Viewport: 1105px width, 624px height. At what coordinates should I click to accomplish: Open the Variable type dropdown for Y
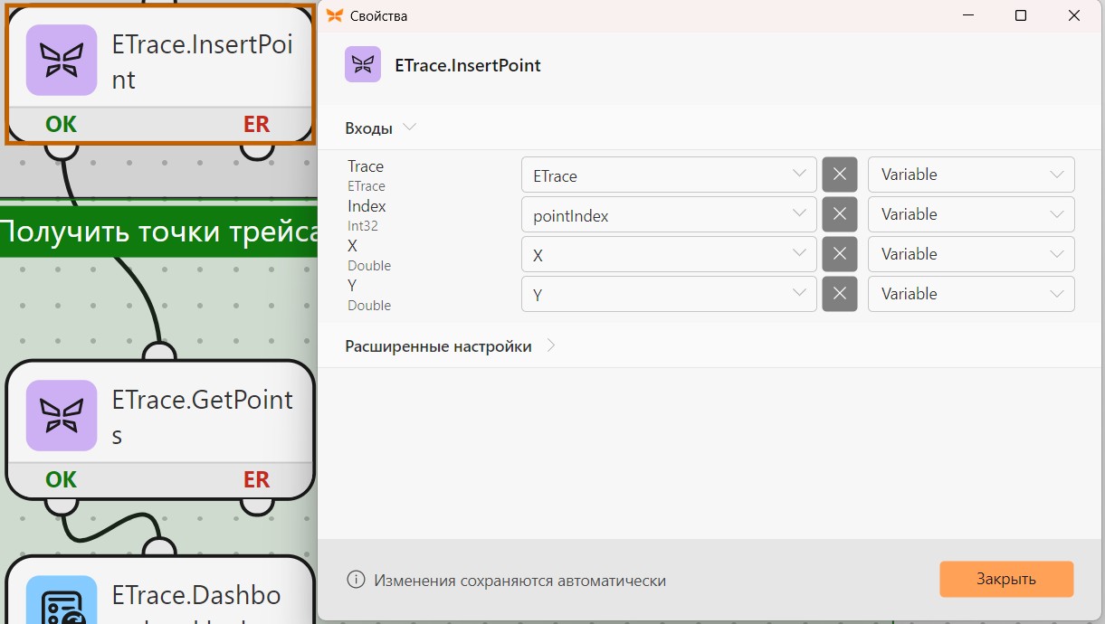coord(971,294)
